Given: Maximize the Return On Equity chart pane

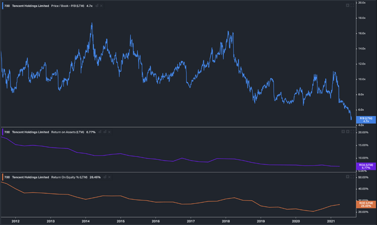Looking at the screenshot, I should click(352, 177).
